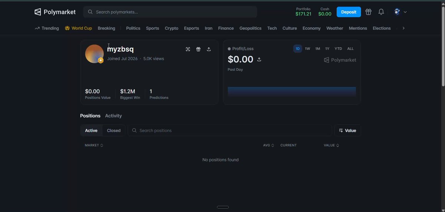This screenshot has width=445, height=212.
Task: Click the Positions Value stat
Action: tap(98, 94)
